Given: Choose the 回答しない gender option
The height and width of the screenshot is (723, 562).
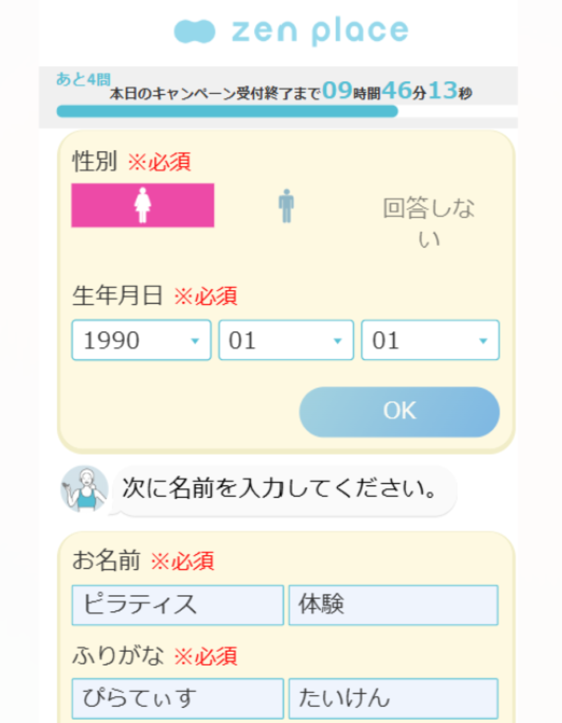Looking at the screenshot, I should 429,222.
